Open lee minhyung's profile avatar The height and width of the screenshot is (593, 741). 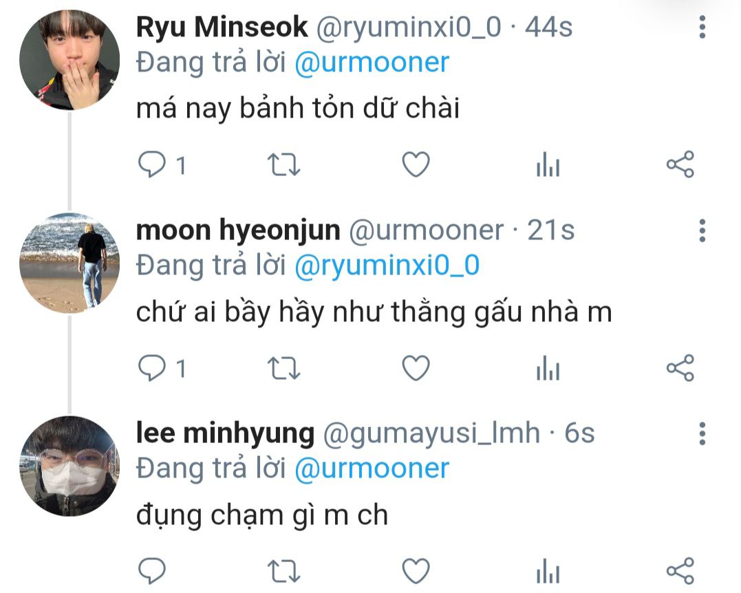[69, 466]
